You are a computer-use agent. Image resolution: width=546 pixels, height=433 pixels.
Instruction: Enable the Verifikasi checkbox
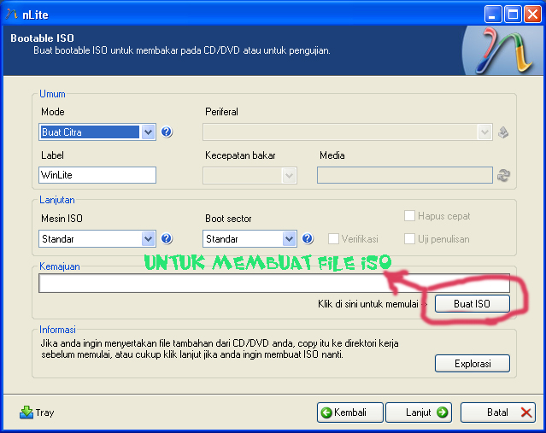coord(333,239)
